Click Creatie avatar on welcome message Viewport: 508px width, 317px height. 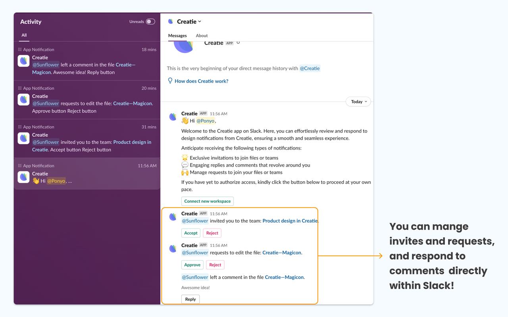(x=173, y=117)
